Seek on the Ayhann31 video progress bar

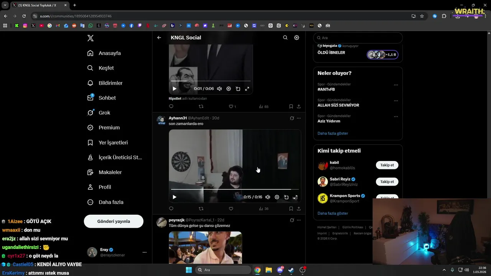pos(235,189)
